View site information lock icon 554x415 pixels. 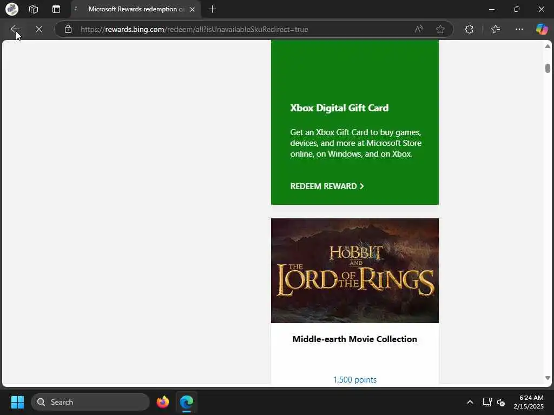[68, 29]
